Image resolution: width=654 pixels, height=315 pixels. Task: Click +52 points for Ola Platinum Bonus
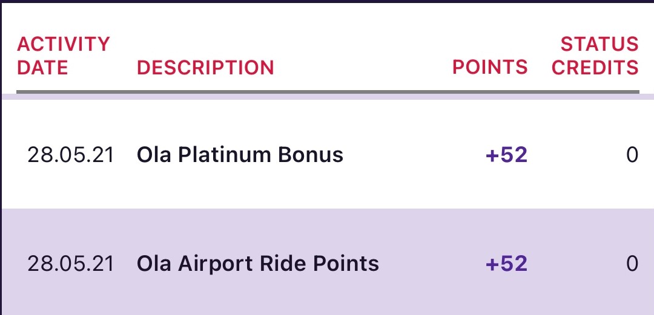point(507,155)
